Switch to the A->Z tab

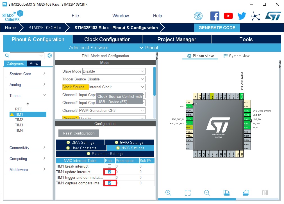34,63
